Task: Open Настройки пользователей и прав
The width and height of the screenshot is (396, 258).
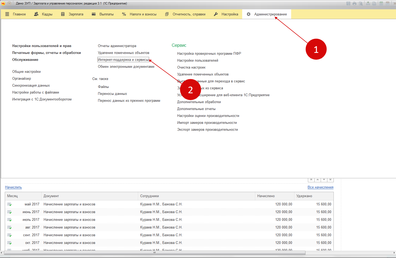Action: (x=42, y=46)
